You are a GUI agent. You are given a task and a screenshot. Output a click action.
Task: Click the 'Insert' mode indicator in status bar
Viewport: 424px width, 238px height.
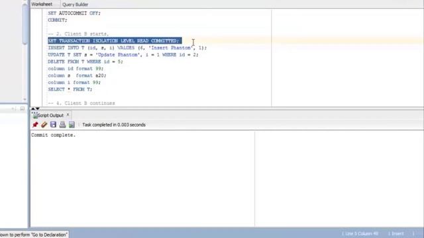[x=397, y=233]
